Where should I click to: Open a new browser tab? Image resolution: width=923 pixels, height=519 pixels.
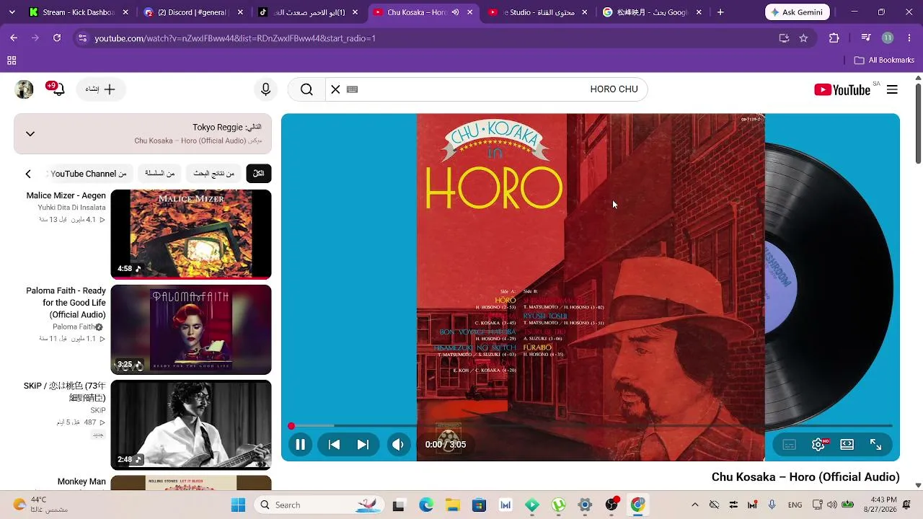pos(720,12)
